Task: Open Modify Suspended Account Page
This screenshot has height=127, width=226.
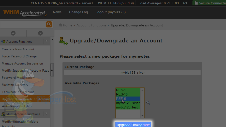Action: coord(25,71)
